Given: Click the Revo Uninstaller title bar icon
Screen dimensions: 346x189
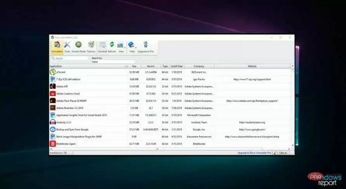Looking at the screenshot, I should (52, 37).
